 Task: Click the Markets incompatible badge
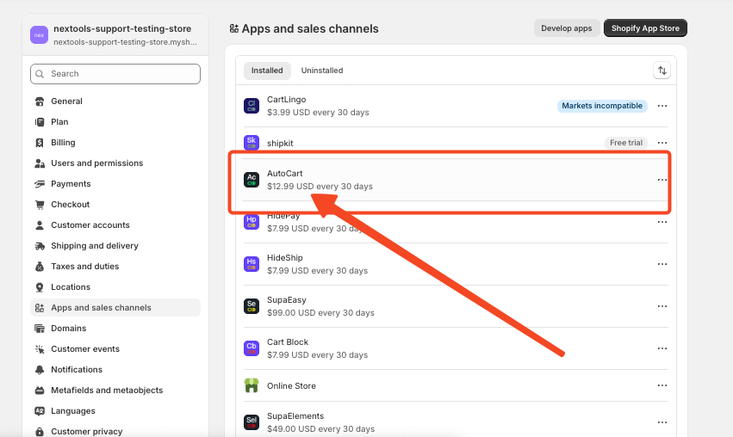pyautogui.click(x=602, y=106)
